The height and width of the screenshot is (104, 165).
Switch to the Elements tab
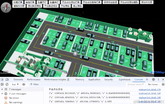[x=18, y=79]
